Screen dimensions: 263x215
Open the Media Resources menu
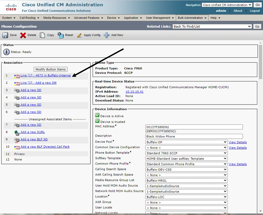56,18
